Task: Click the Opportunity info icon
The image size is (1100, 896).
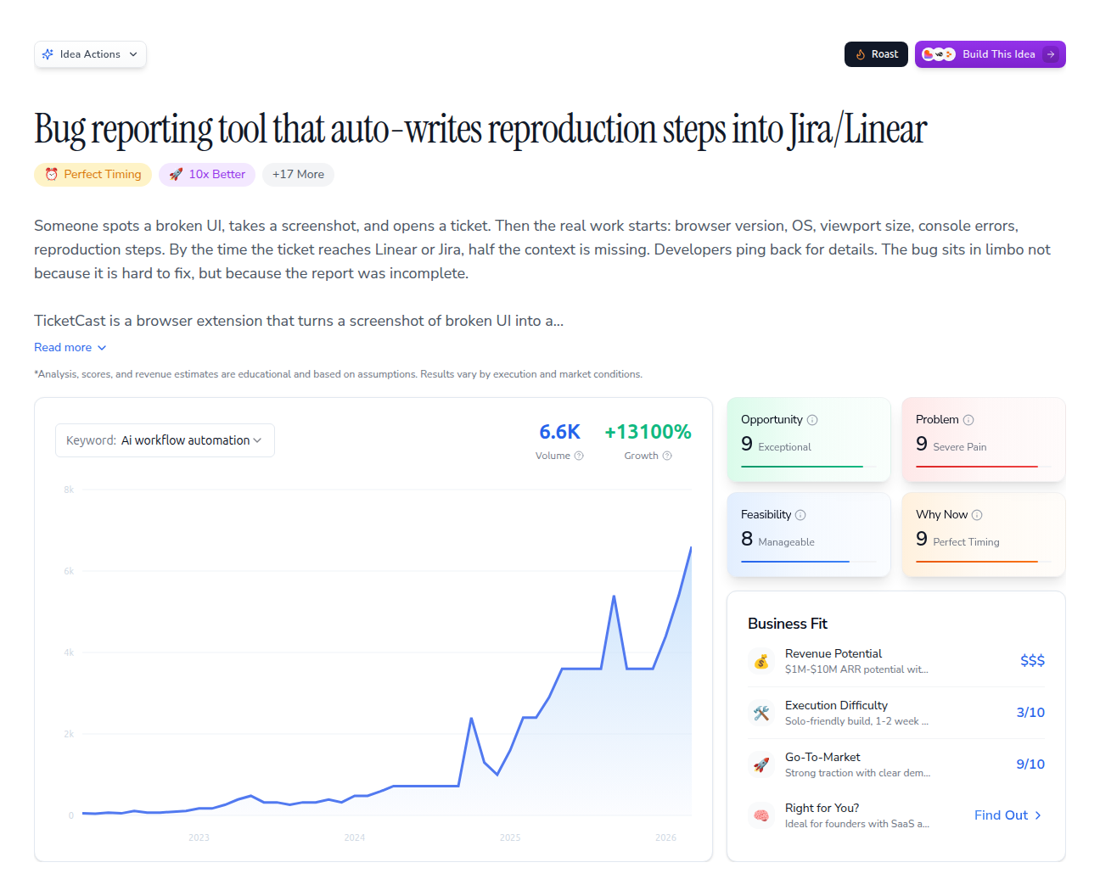Action: (x=812, y=420)
